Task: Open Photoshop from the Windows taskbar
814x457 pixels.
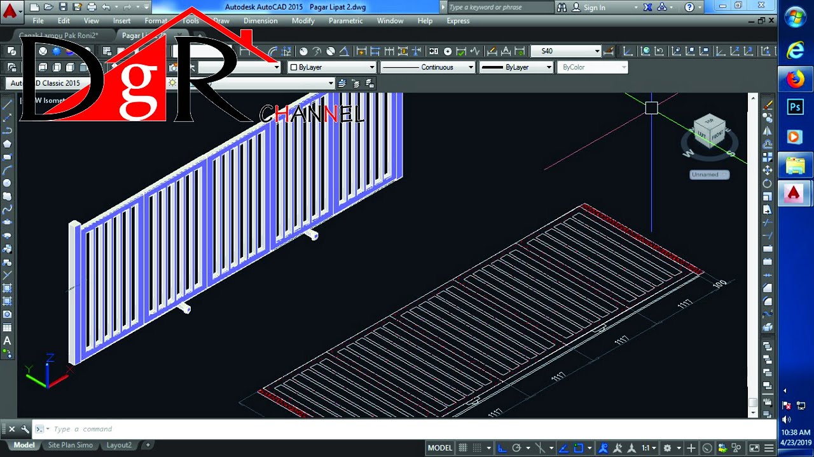Action: click(795, 107)
